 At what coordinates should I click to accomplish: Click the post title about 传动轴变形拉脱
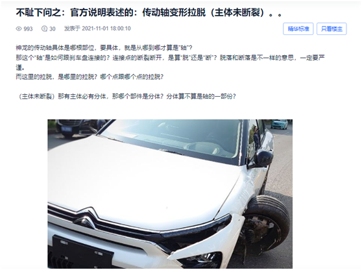pyautogui.click(x=149, y=12)
